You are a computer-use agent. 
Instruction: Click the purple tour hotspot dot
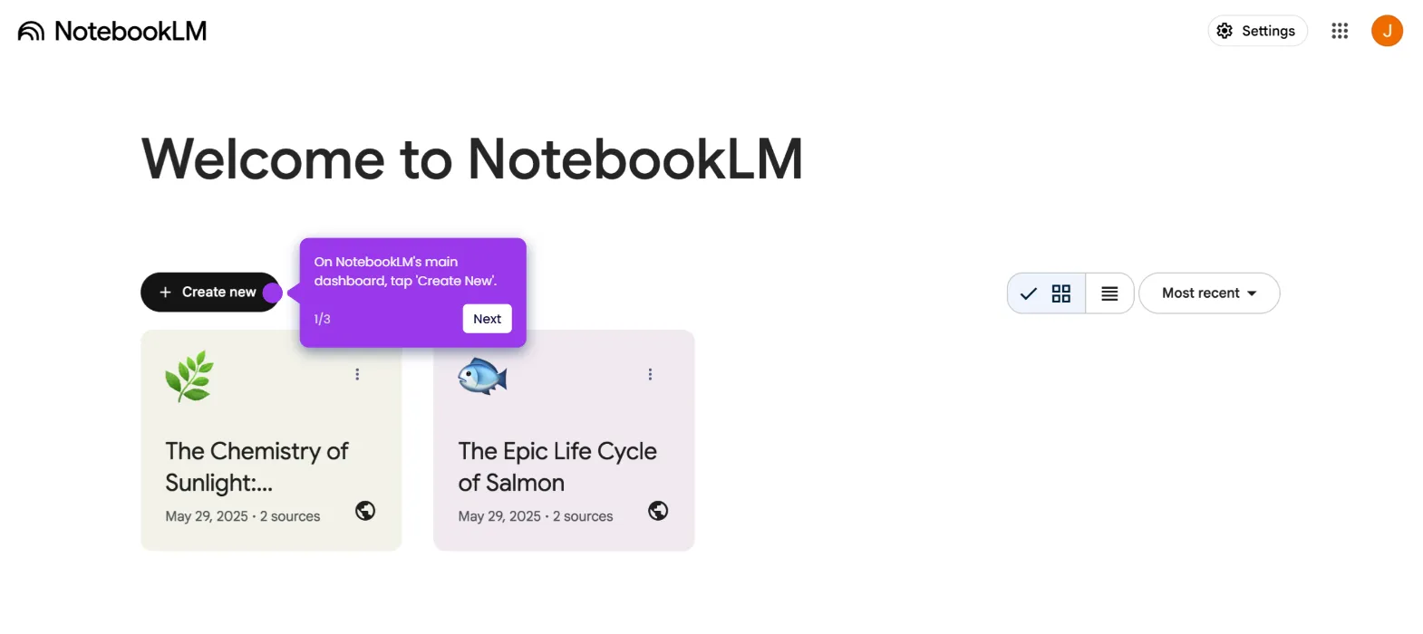(x=272, y=293)
